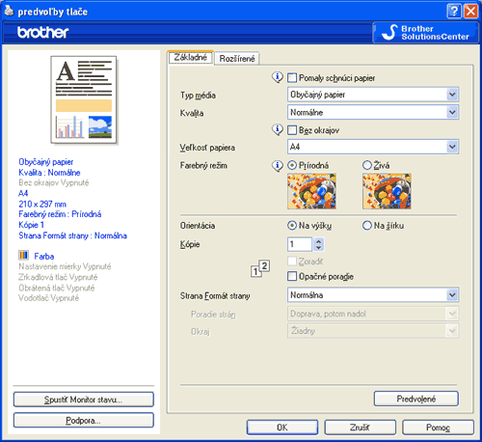Click the Farba color bars icon
Viewport: 482px width, 442px height.
[23, 256]
